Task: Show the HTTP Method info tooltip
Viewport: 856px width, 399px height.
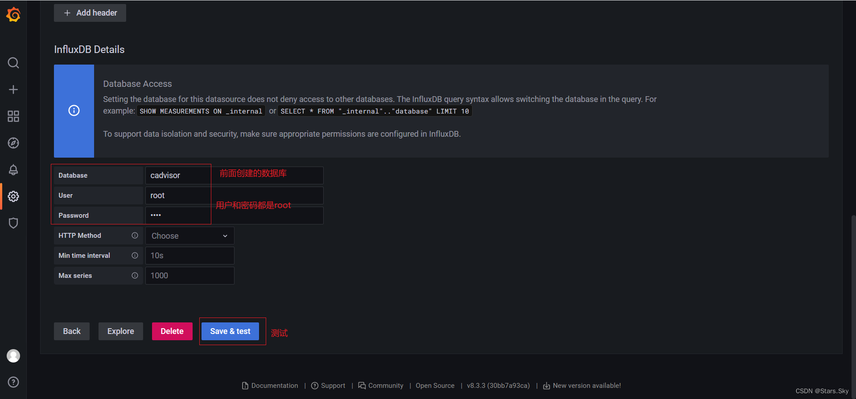Action: coord(135,236)
